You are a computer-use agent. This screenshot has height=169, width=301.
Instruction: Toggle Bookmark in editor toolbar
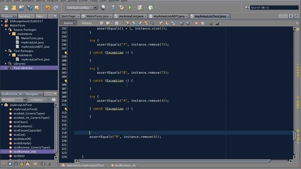173,23
